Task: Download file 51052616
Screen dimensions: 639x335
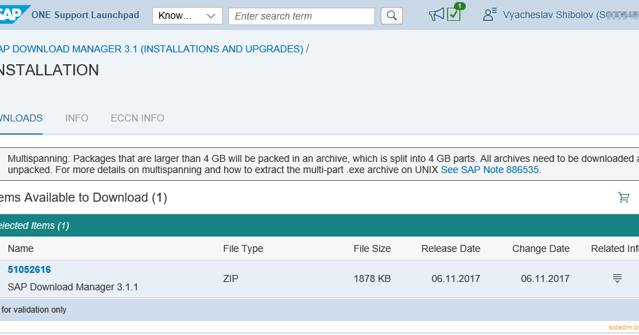Action: click(x=29, y=269)
